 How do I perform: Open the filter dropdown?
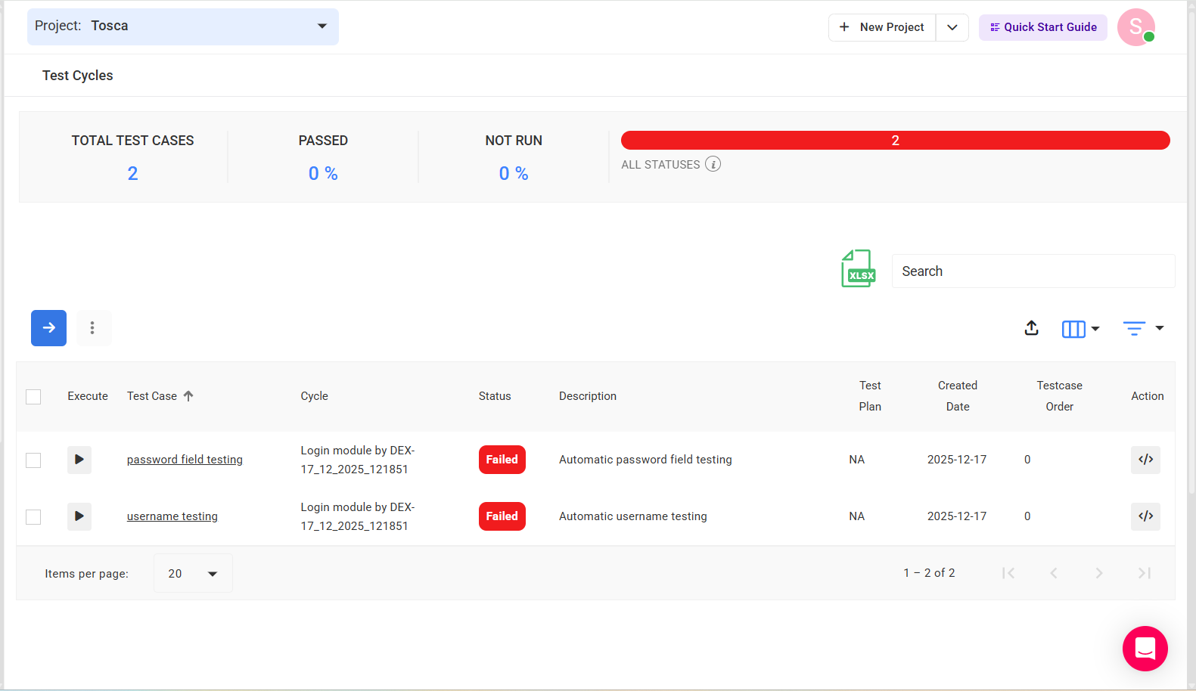click(x=1143, y=328)
